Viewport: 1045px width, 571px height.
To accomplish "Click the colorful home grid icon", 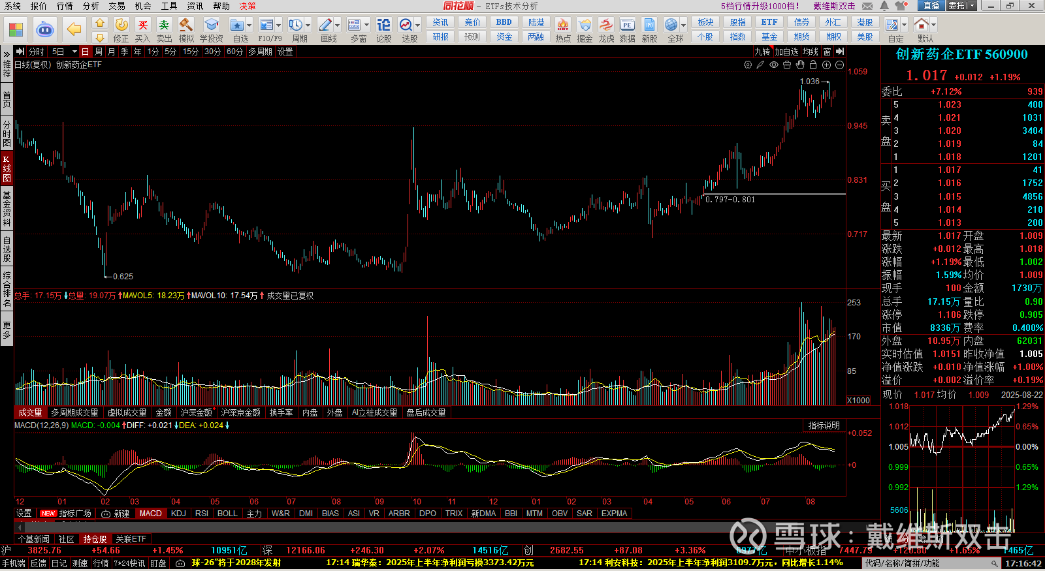I will [16, 29].
